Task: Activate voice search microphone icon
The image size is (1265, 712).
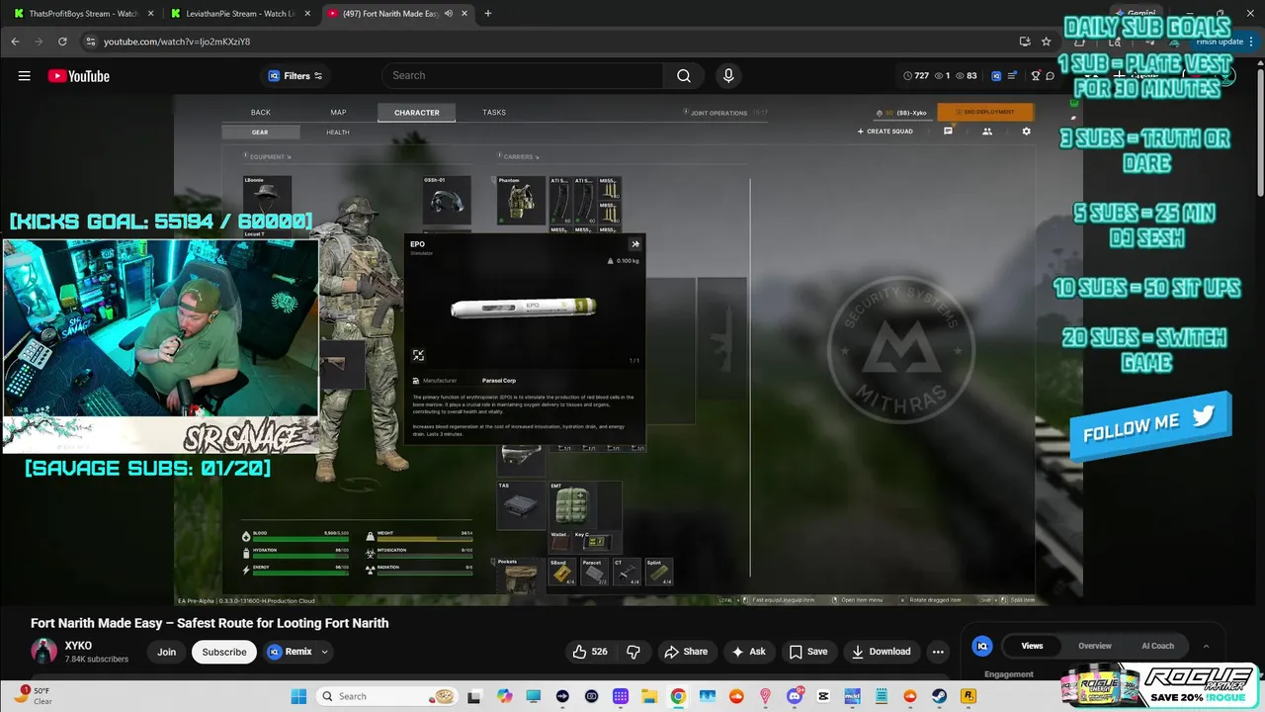Action: pyautogui.click(x=728, y=76)
